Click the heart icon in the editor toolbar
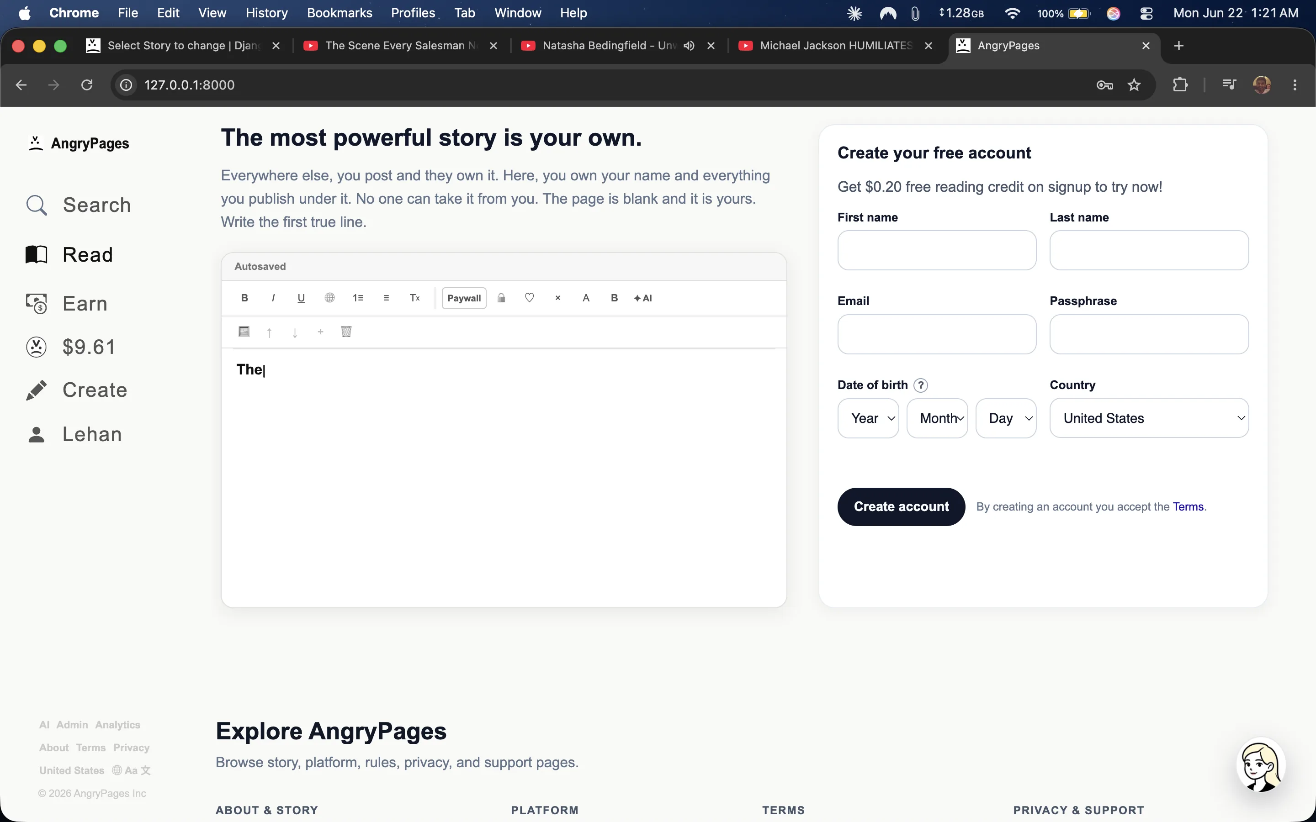Image resolution: width=1316 pixels, height=822 pixels. 529,298
